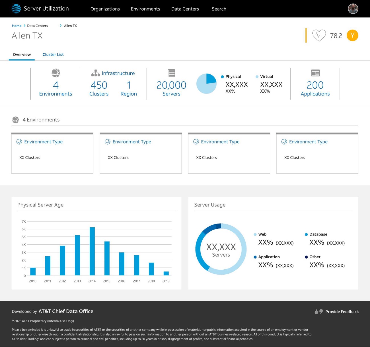
Task: Click the Applications window icon
Action: click(x=315, y=73)
